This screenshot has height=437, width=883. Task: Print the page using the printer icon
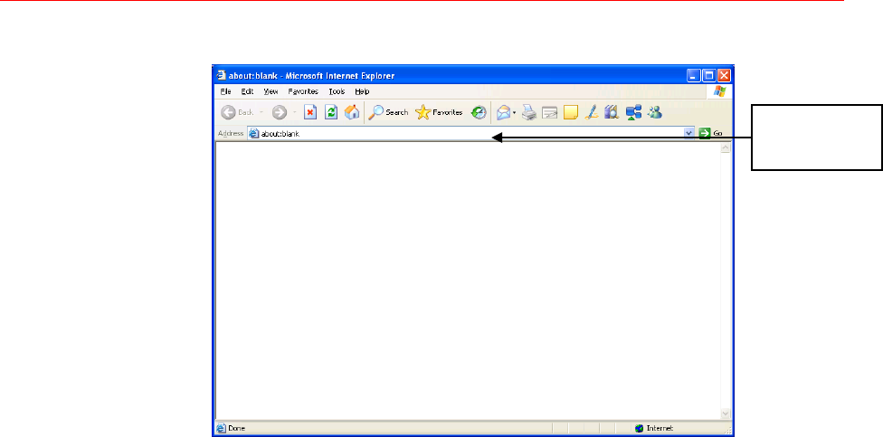tap(528, 112)
